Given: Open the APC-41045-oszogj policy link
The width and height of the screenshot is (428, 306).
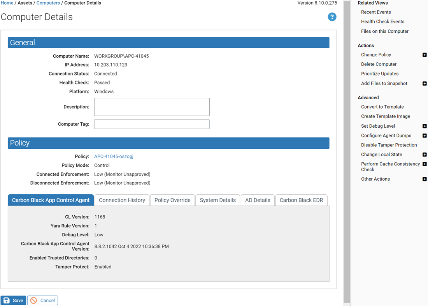Looking at the screenshot, I should coord(114,157).
